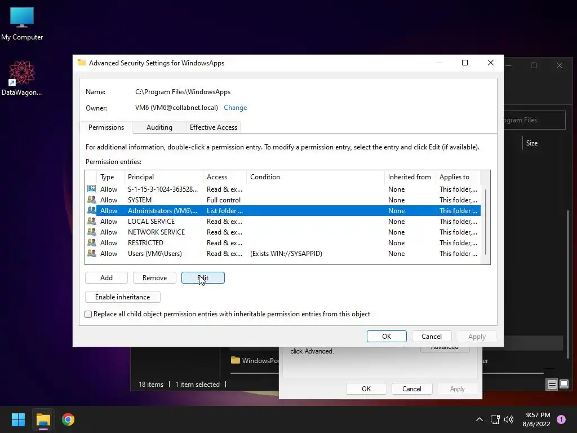Switch to the Auditing tab
Image resolution: width=577 pixels, height=433 pixels.
tap(159, 127)
